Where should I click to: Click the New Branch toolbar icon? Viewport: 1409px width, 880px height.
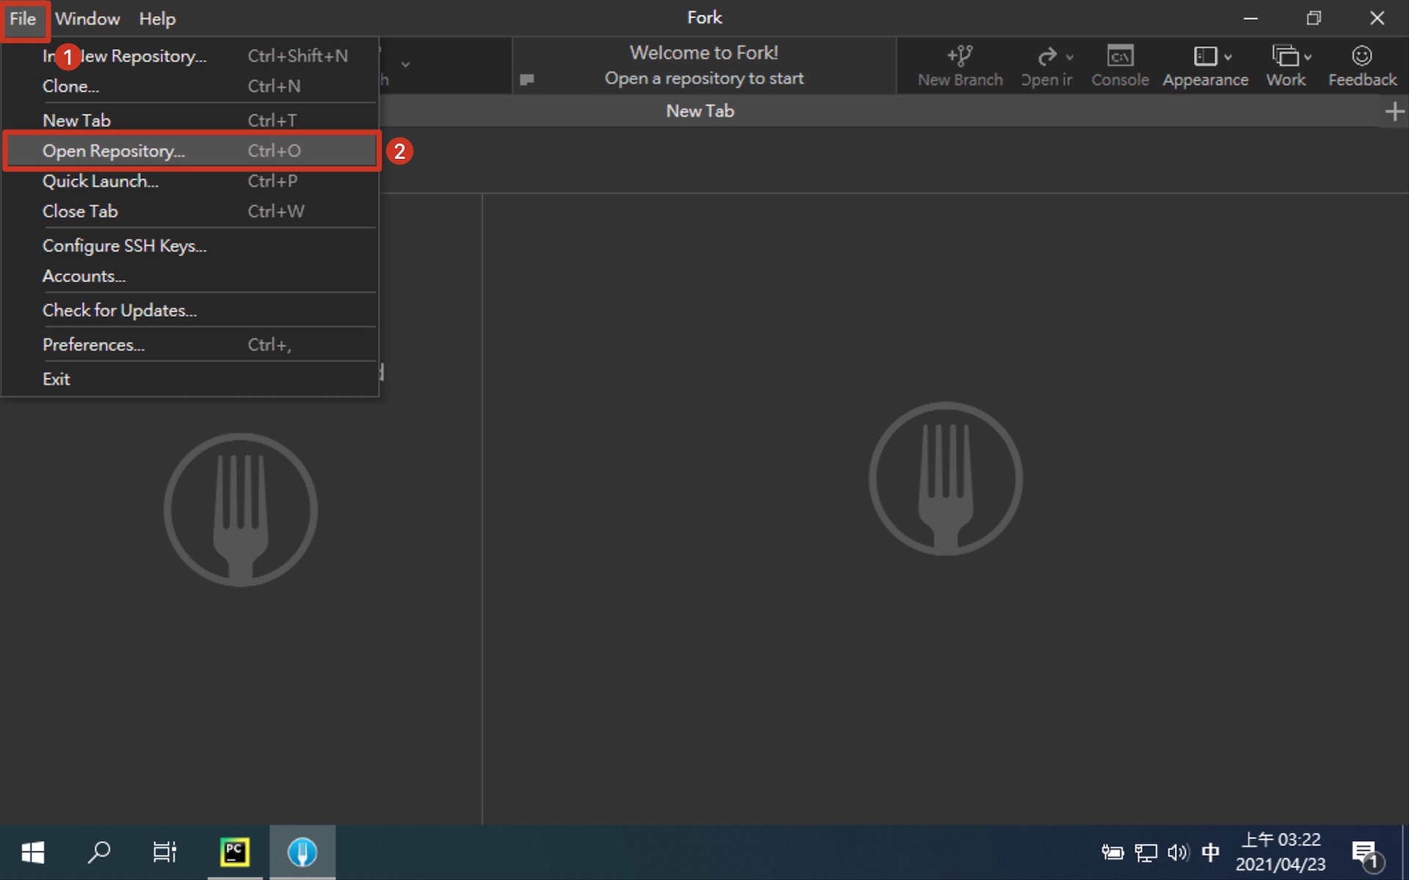(960, 56)
